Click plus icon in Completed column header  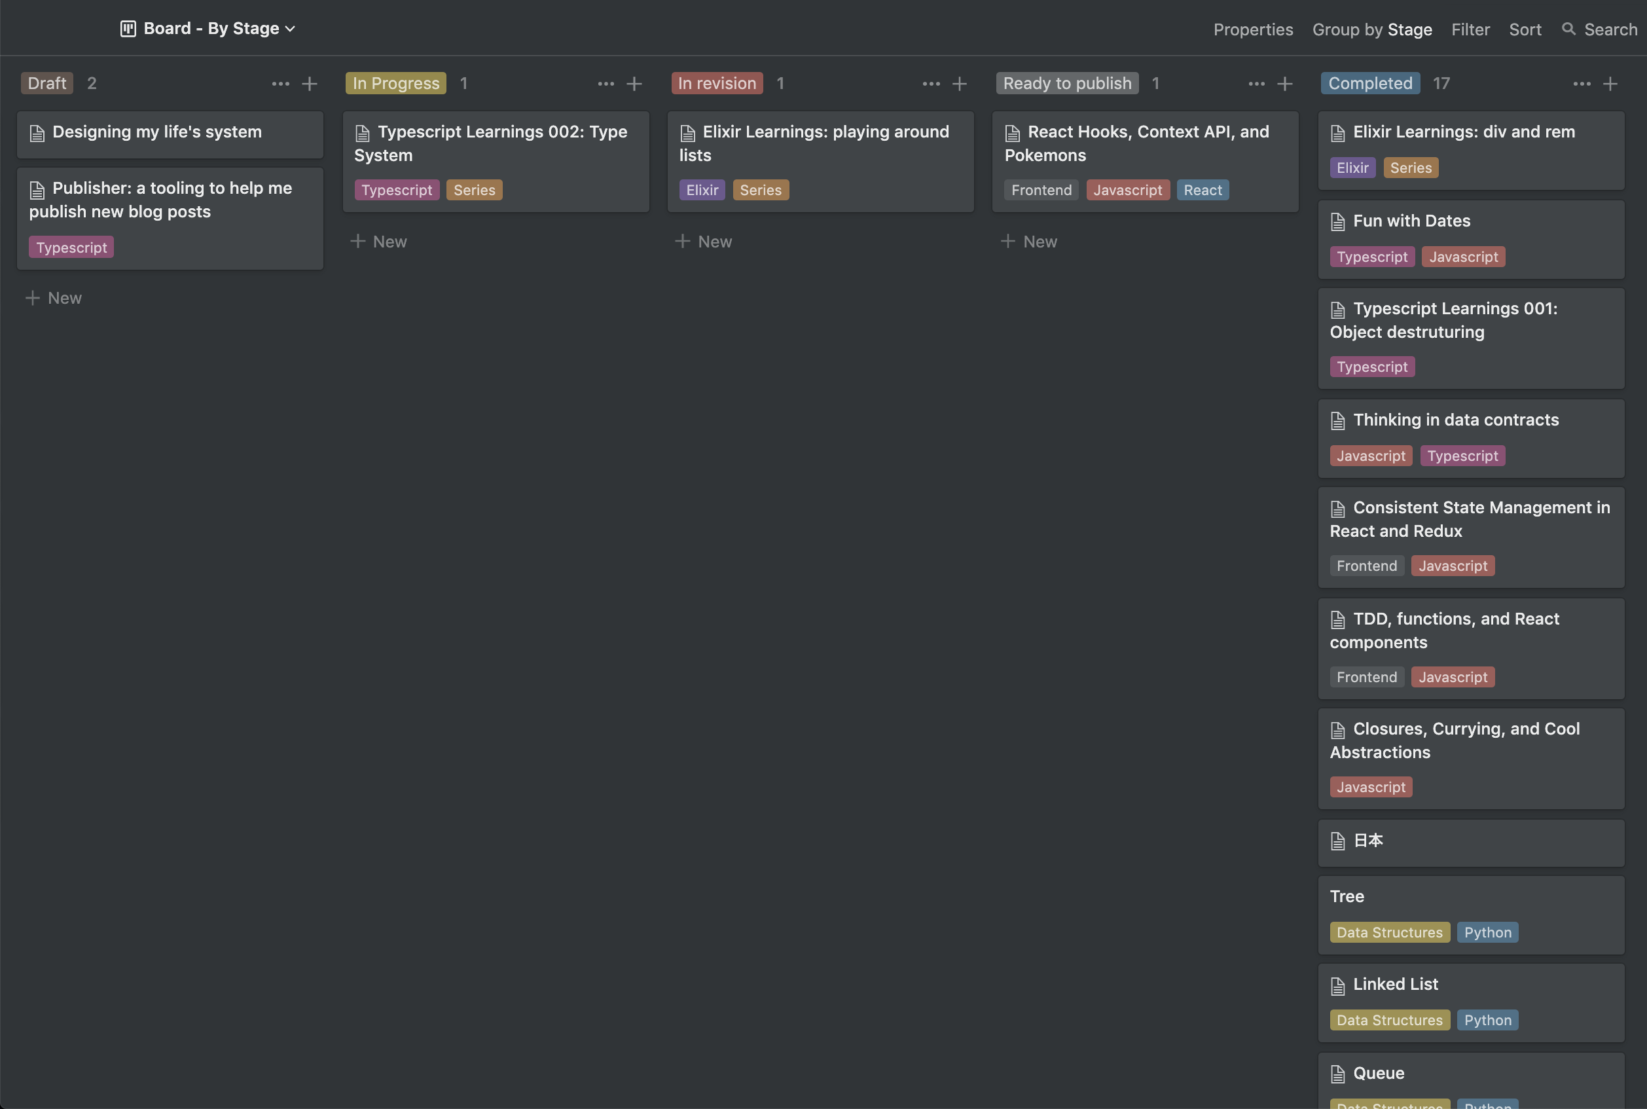tap(1610, 83)
